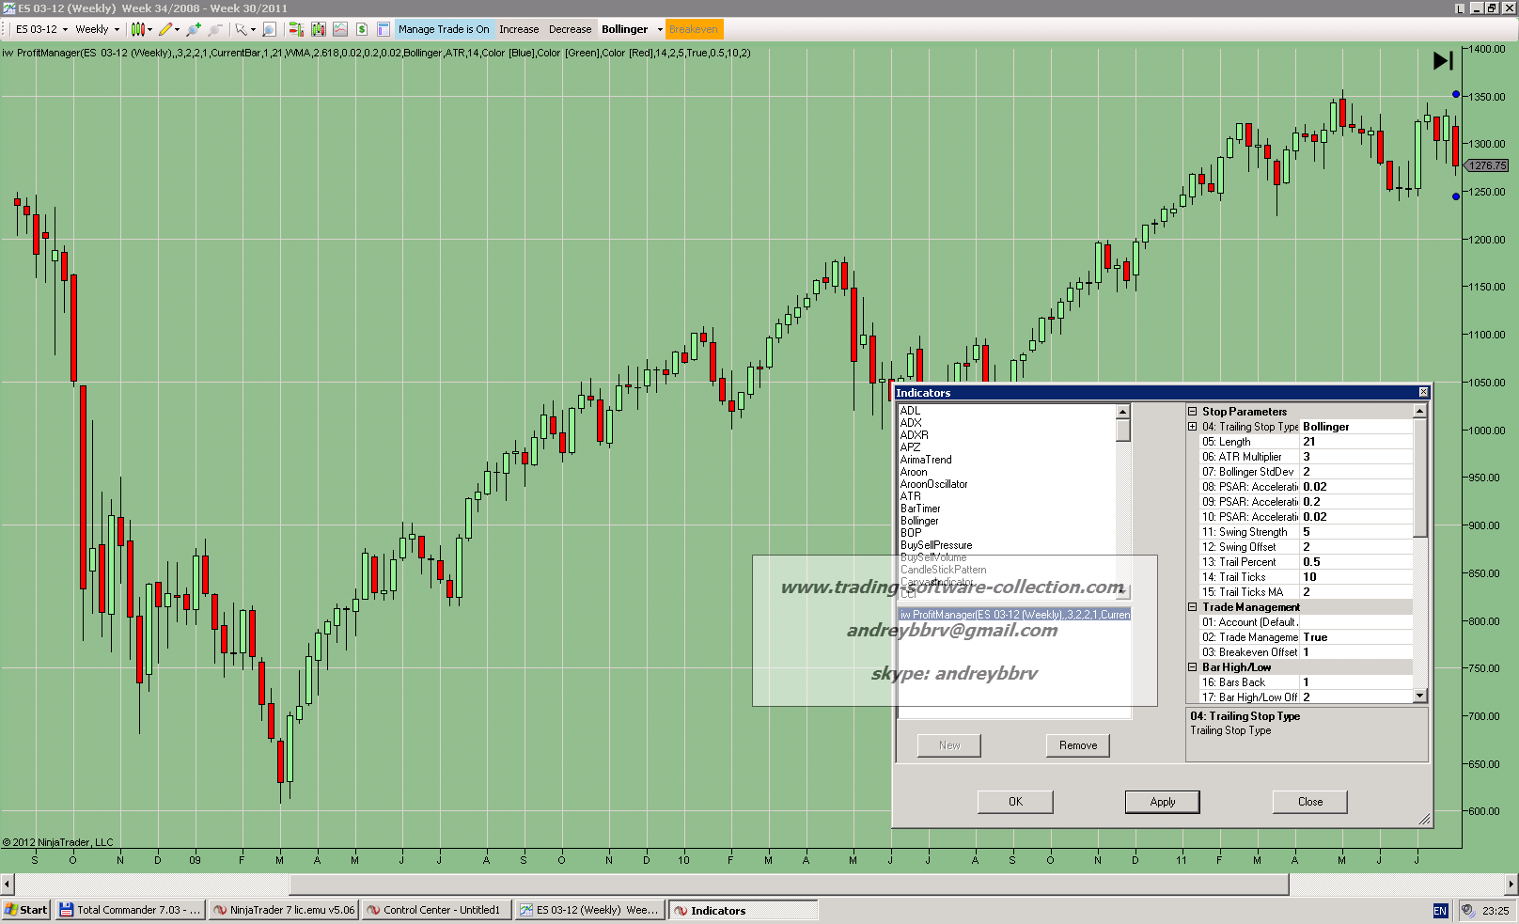Open the chart style candlestick icon
This screenshot has width=1519, height=924.
coord(137,29)
